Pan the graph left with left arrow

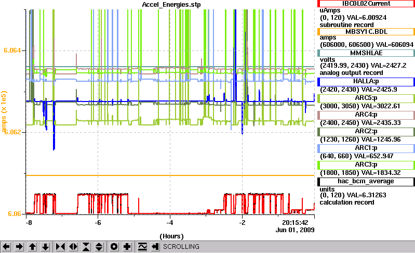(6, 247)
